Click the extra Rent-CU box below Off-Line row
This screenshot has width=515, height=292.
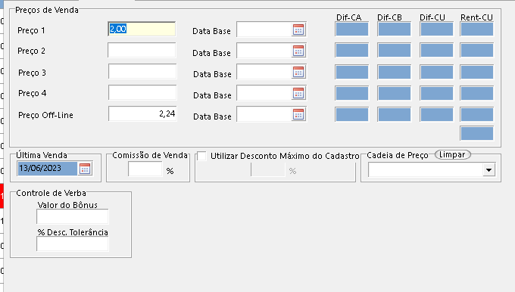477,134
